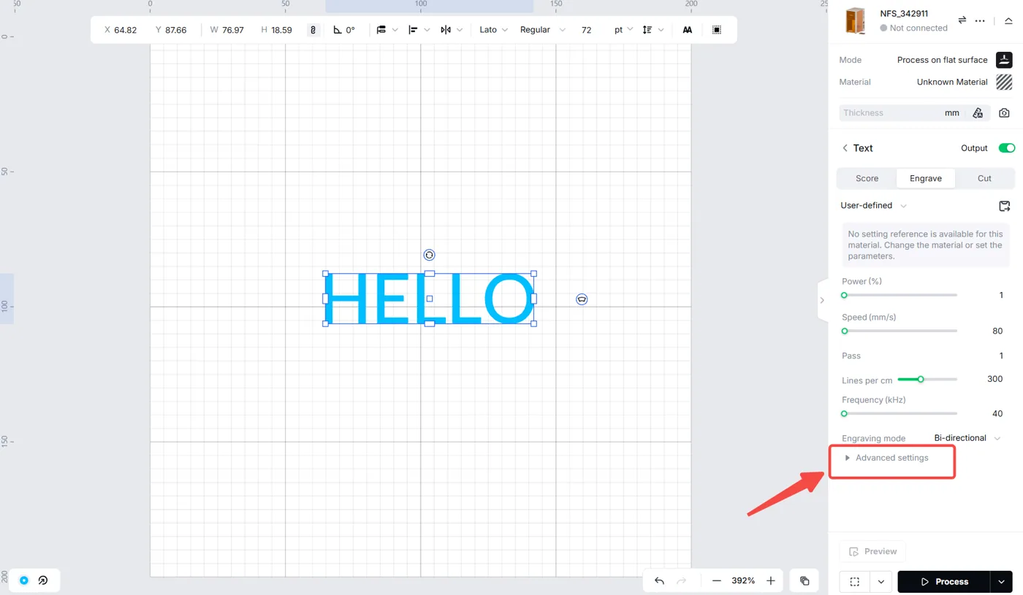Click the thickness auto-measure icon
This screenshot has height=595, width=1023.
978,113
